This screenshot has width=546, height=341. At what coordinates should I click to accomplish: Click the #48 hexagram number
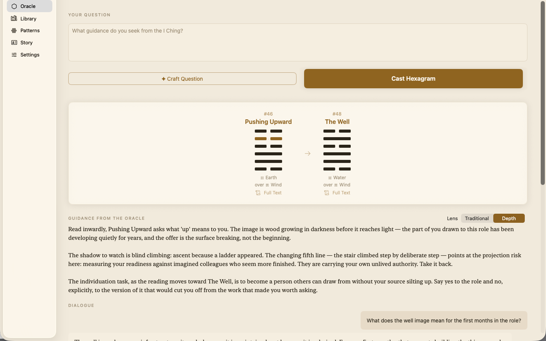coord(337,114)
